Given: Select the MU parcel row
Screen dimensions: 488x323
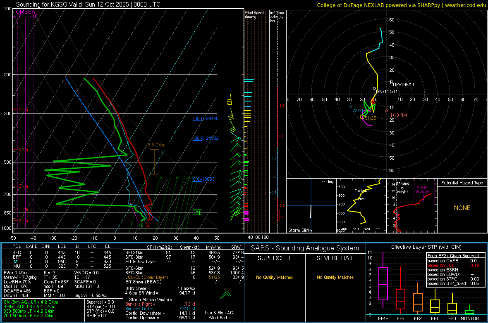Looking at the screenshot, I should (x=62, y=266).
